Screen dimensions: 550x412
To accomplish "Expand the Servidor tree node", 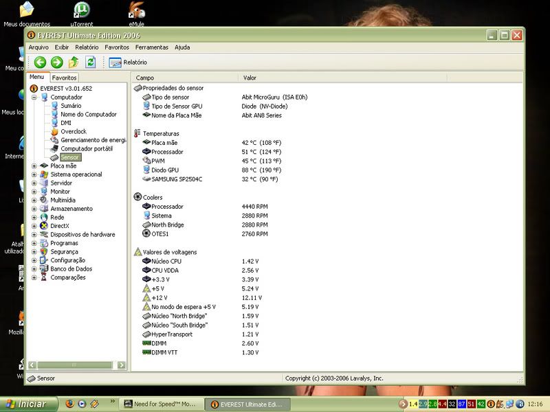I will click(34, 183).
